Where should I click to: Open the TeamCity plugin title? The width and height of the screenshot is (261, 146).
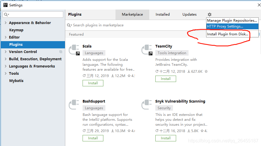pyautogui.click(x=164, y=46)
